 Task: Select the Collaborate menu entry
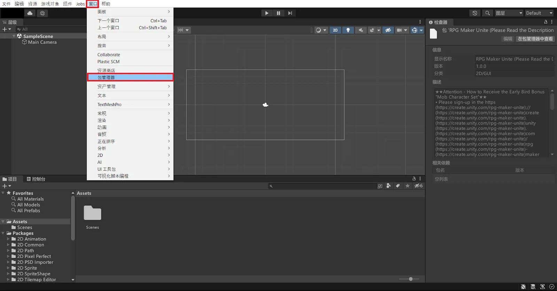click(x=130, y=55)
